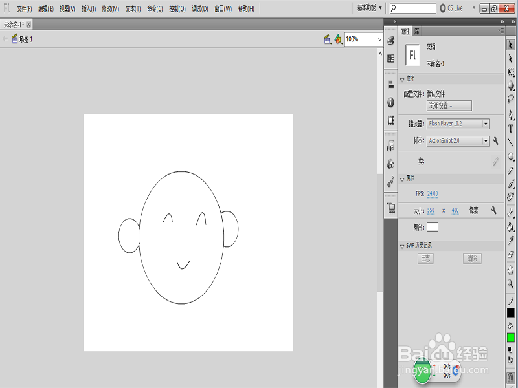The height and width of the screenshot is (388, 518).
Task: Collapse the SWF 历史记录 section
Action: [x=403, y=246]
